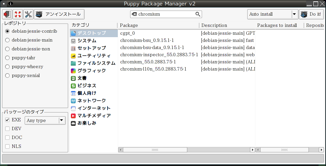Select the debian-jessie-main repository radio
The width and height of the screenshot is (326, 166).
pos(8,40)
